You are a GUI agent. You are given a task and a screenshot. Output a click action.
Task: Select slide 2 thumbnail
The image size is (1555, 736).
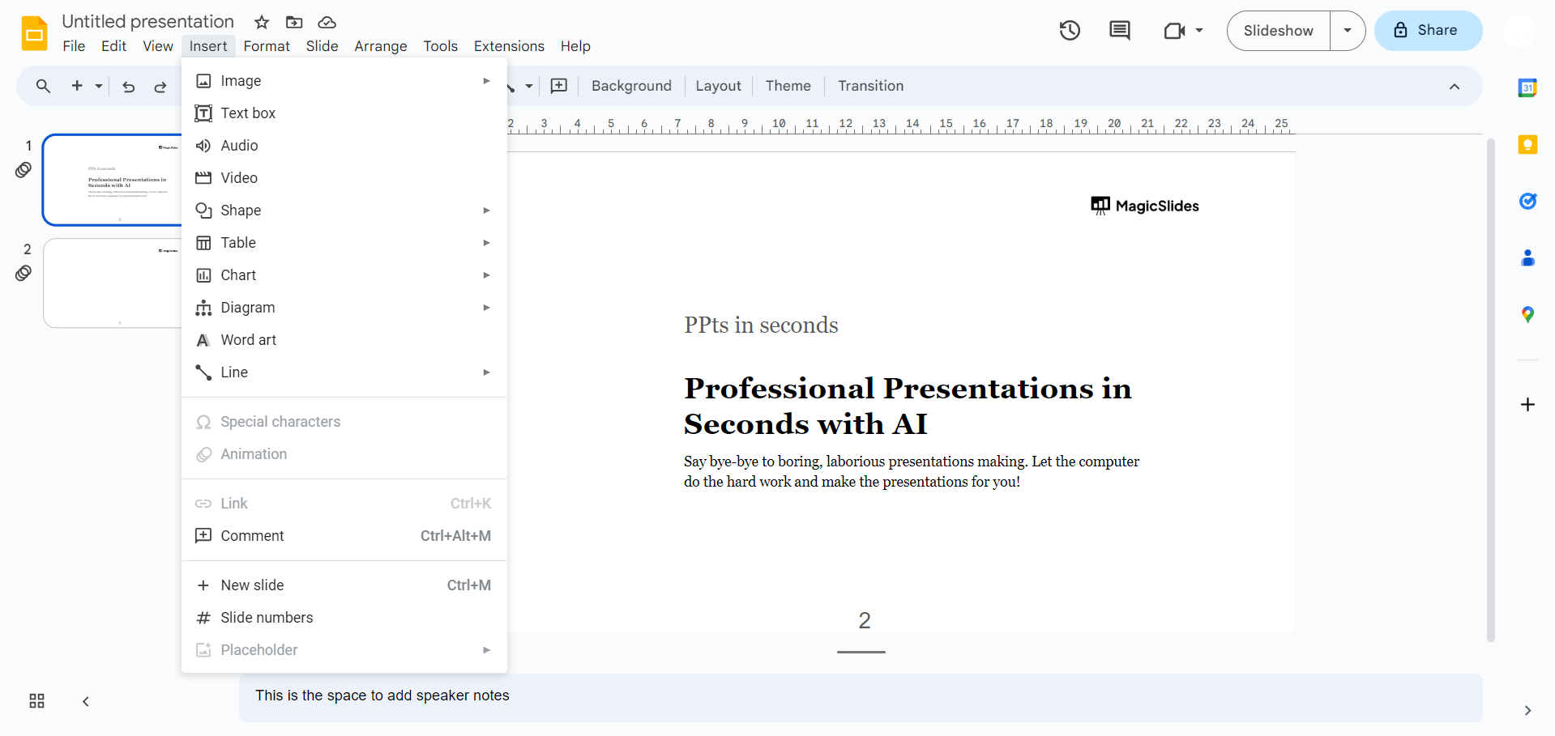click(113, 283)
